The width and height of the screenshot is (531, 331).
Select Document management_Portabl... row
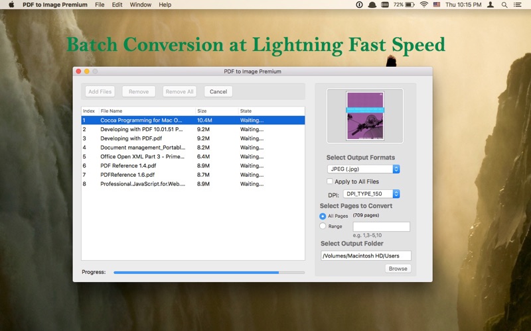click(x=193, y=148)
